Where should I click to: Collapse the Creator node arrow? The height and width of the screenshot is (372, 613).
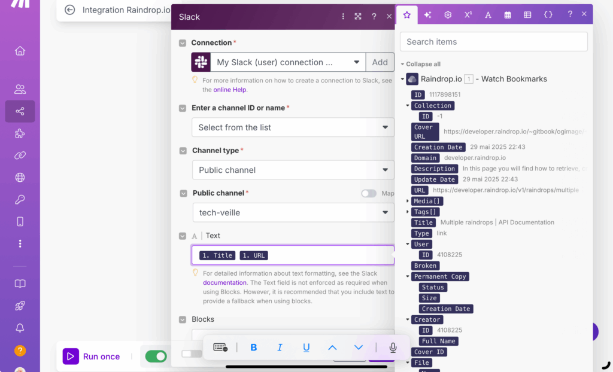point(408,319)
